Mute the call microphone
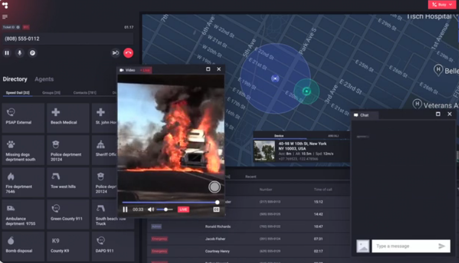The image size is (459, 263). [x=19, y=53]
